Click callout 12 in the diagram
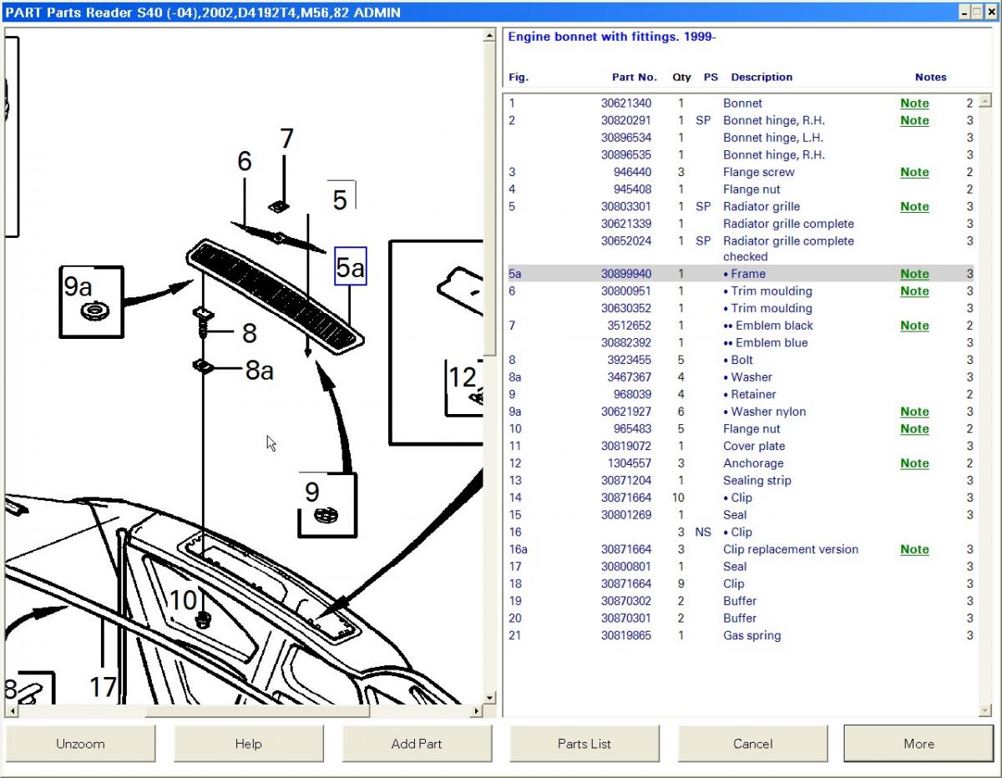1002x778 pixels. click(x=462, y=377)
